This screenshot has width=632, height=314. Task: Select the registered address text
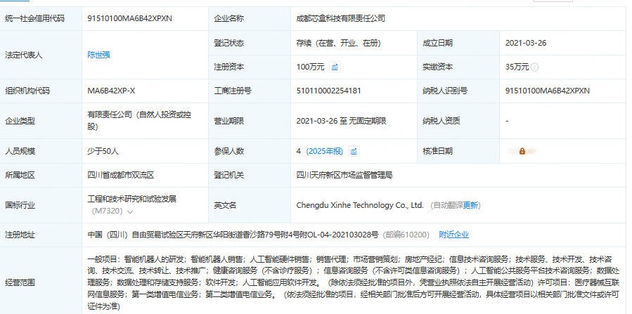point(233,235)
